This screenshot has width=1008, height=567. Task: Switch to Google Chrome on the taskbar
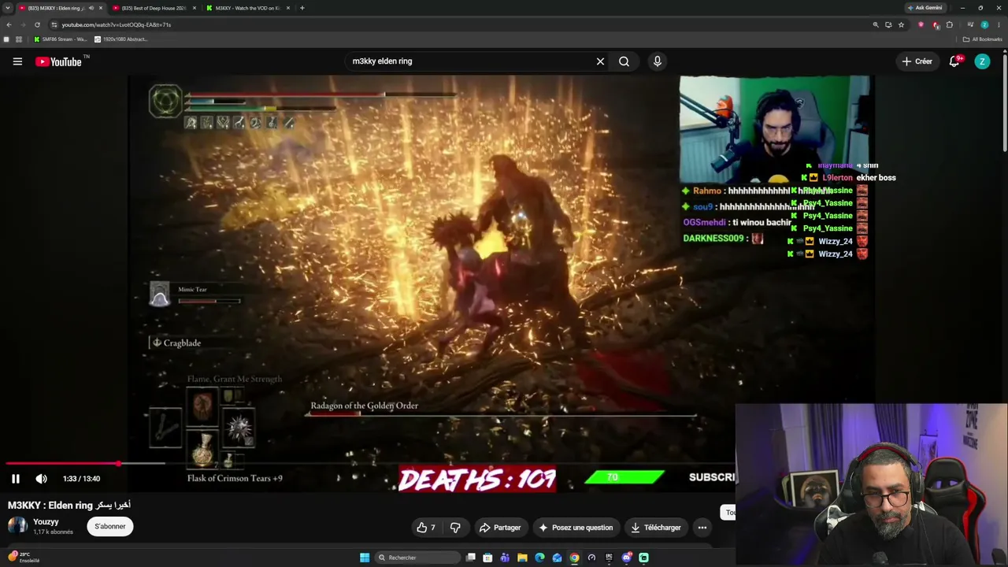[x=574, y=558]
